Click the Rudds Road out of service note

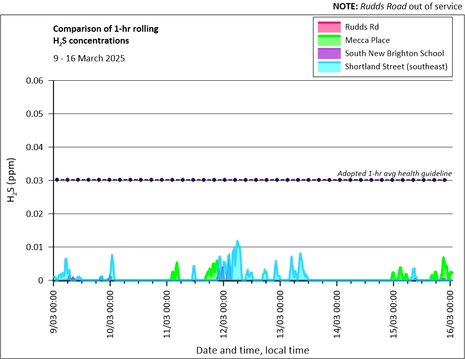point(397,6)
